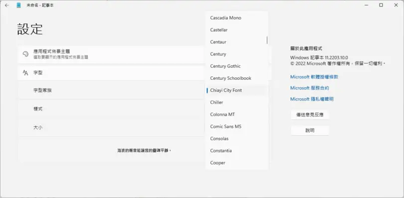Minimize the Notepad window
Image resolution: width=404 pixels, height=198 pixels.
pyautogui.click(x=366, y=5)
